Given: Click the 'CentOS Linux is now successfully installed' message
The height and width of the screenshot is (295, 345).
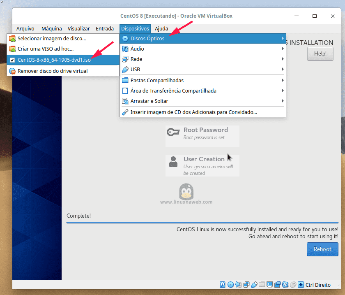Looking at the screenshot, I should coord(258,229).
